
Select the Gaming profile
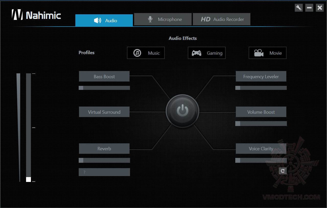pos(207,53)
